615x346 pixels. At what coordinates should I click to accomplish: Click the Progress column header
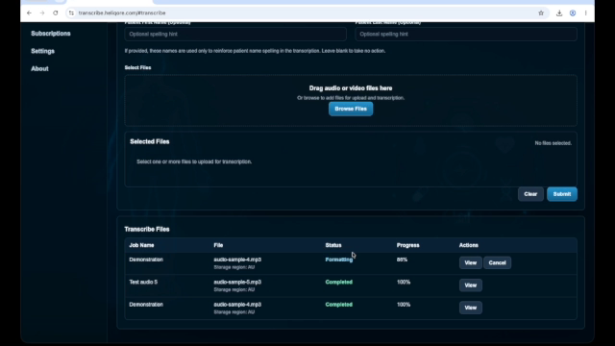[x=407, y=245]
